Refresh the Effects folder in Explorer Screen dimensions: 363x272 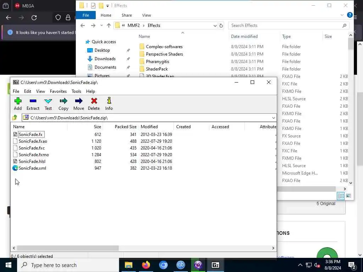coord(221,25)
